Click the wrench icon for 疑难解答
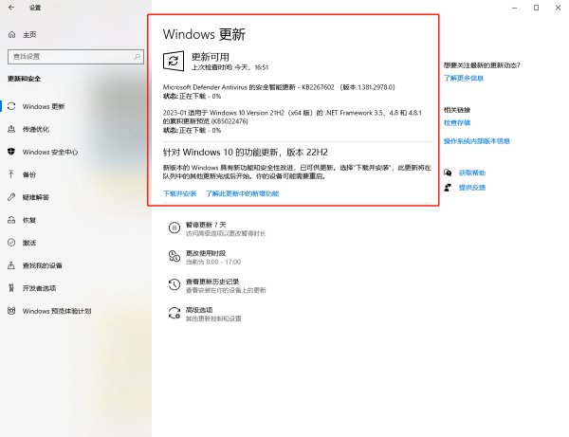This screenshot has width=569, height=437. (x=11, y=197)
